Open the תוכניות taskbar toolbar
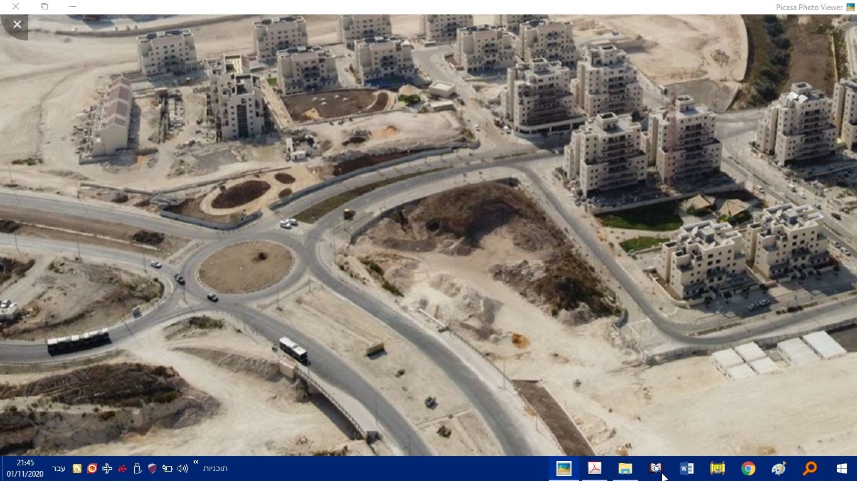The width and height of the screenshot is (857, 481). [x=215, y=468]
